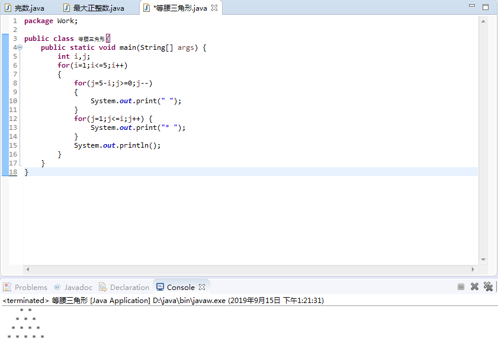Viewport: 498px width, 357px height.
Task: Click the 'for(j=1;j<=i;j++) {' statement
Action: 113,119
